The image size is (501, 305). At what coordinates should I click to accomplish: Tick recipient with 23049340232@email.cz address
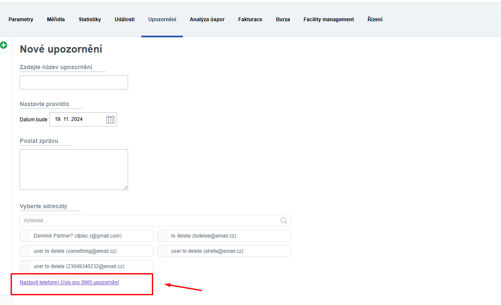87,266
